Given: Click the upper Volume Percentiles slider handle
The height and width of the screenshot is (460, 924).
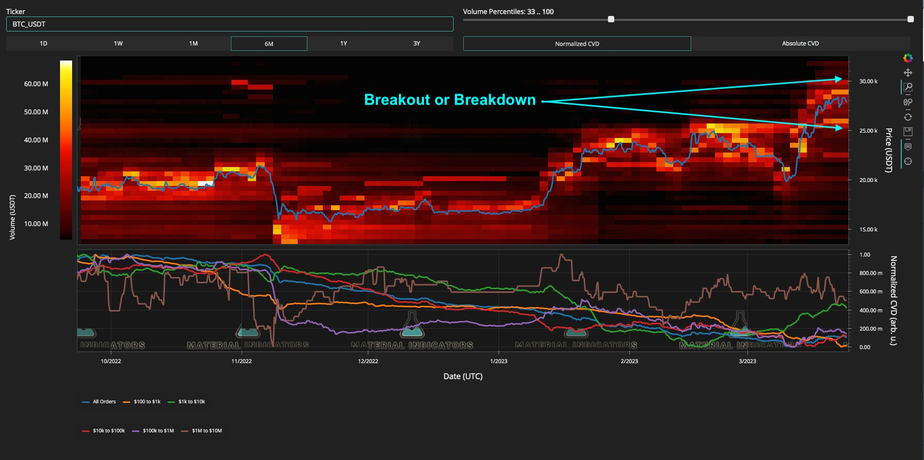Looking at the screenshot, I should [x=910, y=19].
